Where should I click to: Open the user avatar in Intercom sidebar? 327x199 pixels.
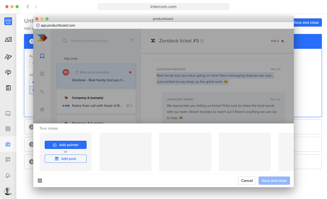click(x=8, y=191)
